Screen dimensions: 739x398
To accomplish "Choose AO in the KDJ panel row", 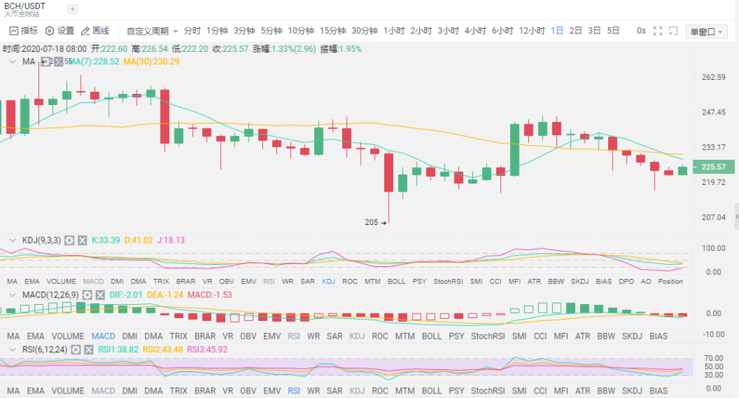I will coord(646,282).
